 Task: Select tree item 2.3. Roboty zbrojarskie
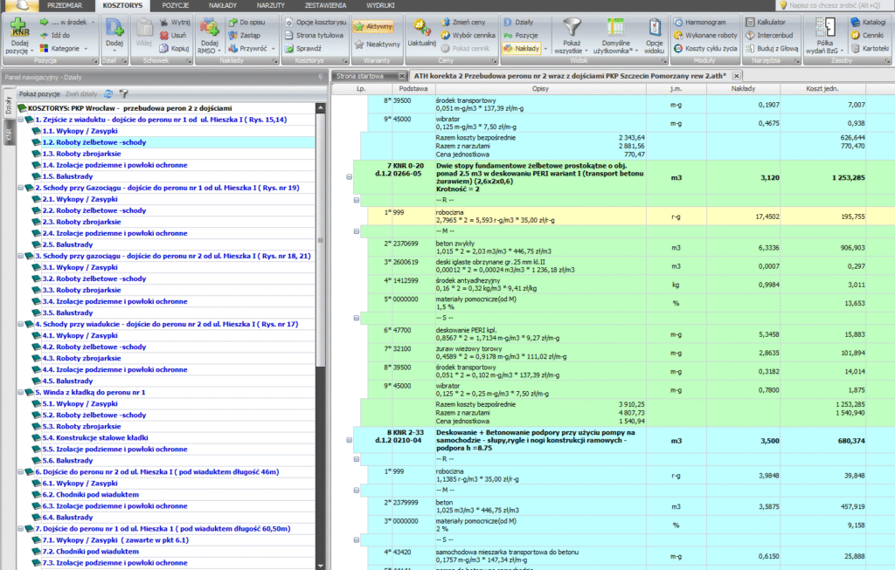click(82, 222)
